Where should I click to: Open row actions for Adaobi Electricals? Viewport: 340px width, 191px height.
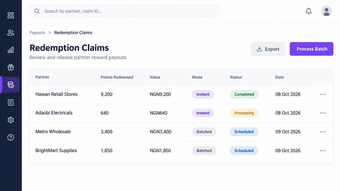tap(323, 113)
